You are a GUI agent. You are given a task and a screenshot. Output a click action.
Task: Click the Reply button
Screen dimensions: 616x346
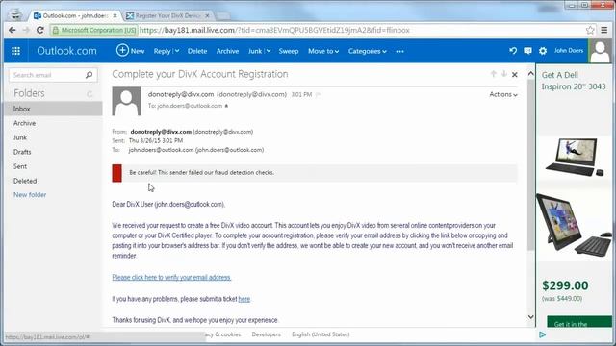pos(162,51)
